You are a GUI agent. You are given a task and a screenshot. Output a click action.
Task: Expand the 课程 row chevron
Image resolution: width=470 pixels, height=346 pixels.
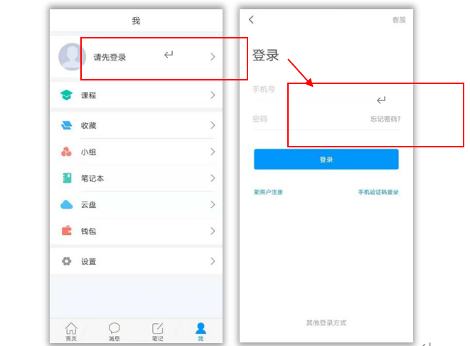[213, 95]
